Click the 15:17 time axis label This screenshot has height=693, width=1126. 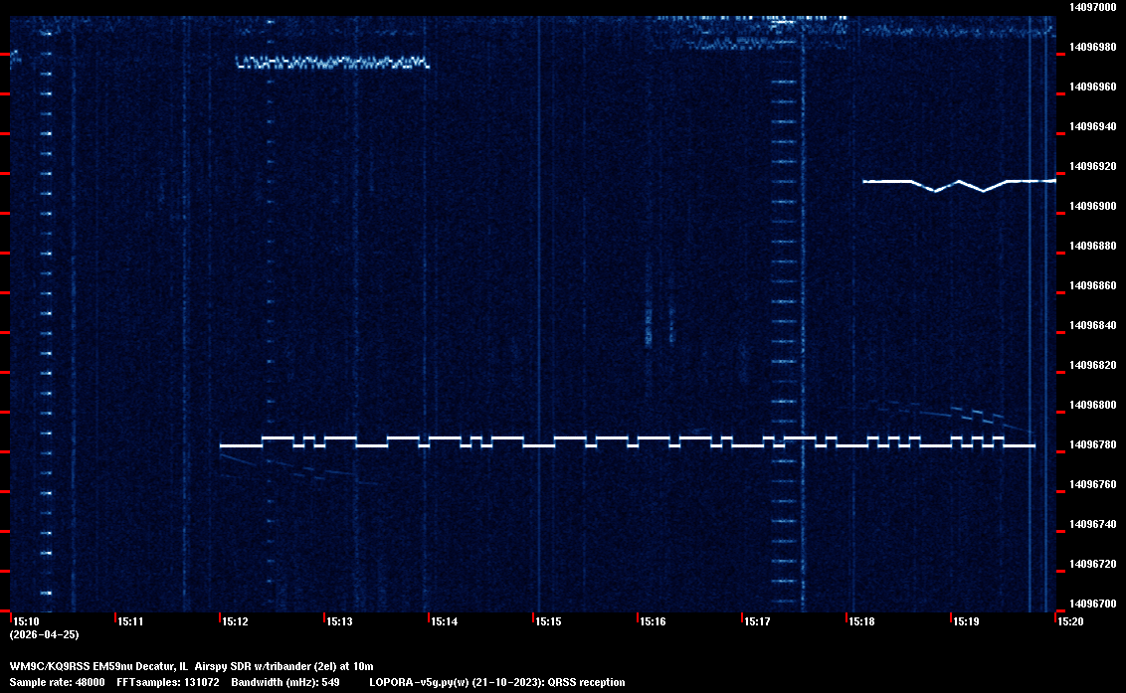point(757,621)
